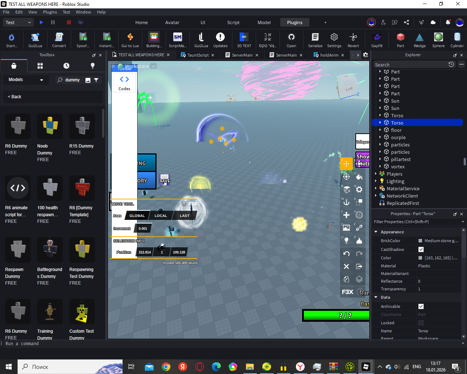Open the Explorer search history icon
The image size is (467, 374).
pyautogui.click(x=451, y=64)
